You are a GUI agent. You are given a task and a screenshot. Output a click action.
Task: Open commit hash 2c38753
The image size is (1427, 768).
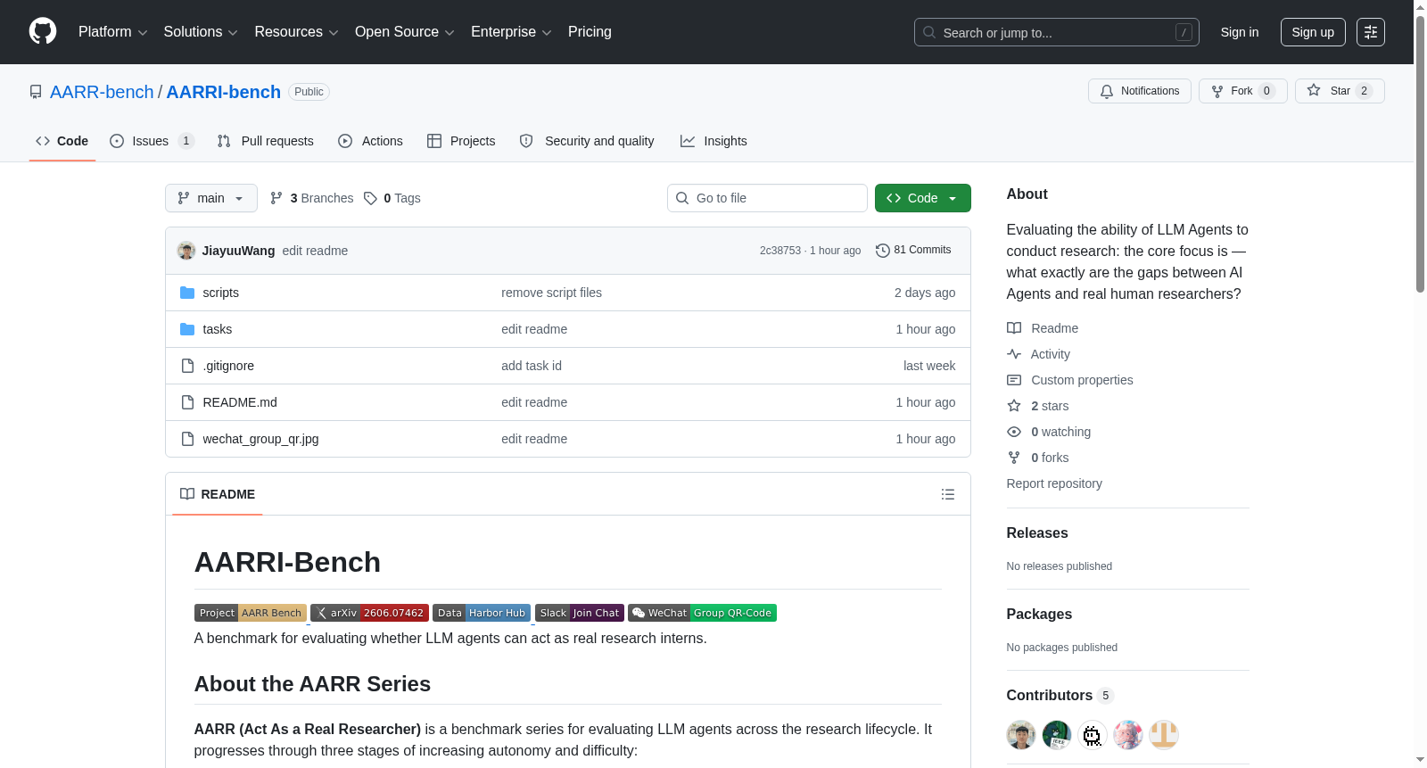tap(780, 251)
